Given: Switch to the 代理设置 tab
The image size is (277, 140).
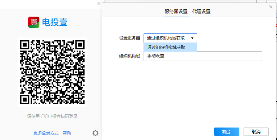Looking at the screenshot, I should point(201,11).
